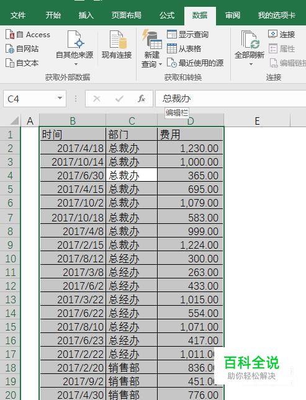Click the Refresh All (全部刷新) icon
306x400 pixels.
coord(250,40)
